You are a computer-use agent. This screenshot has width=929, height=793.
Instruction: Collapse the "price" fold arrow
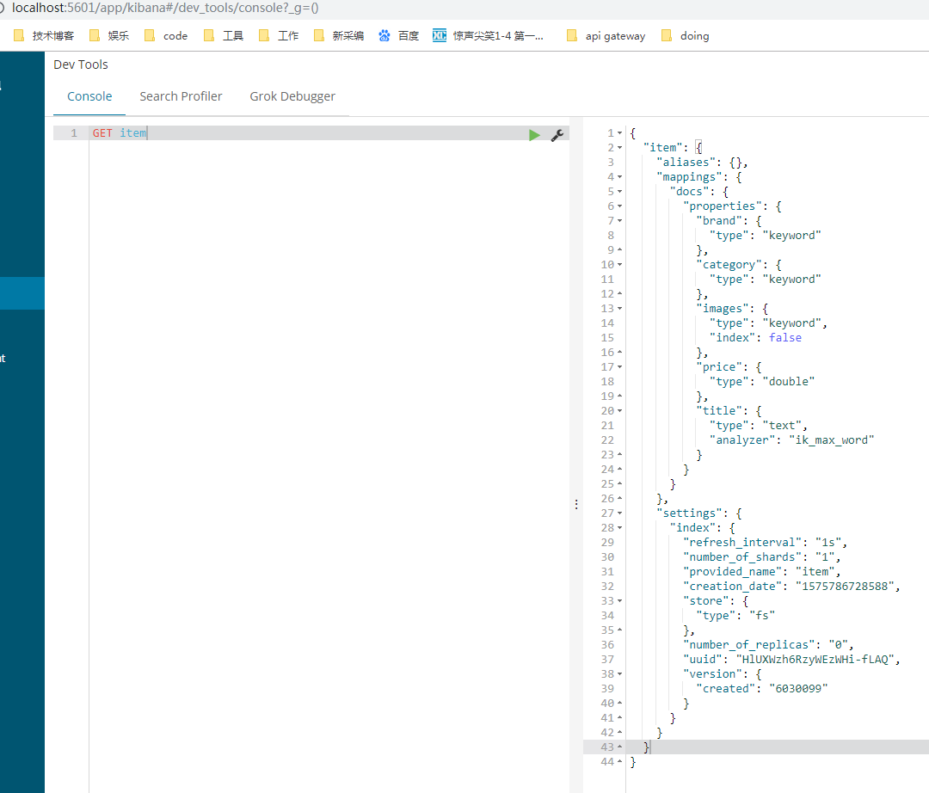[x=619, y=366]
